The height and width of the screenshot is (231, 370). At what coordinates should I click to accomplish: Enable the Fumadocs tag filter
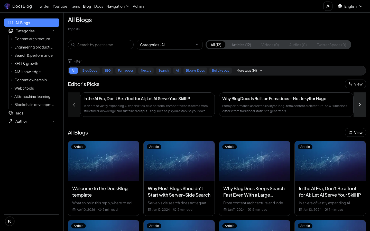pos(126,71)
